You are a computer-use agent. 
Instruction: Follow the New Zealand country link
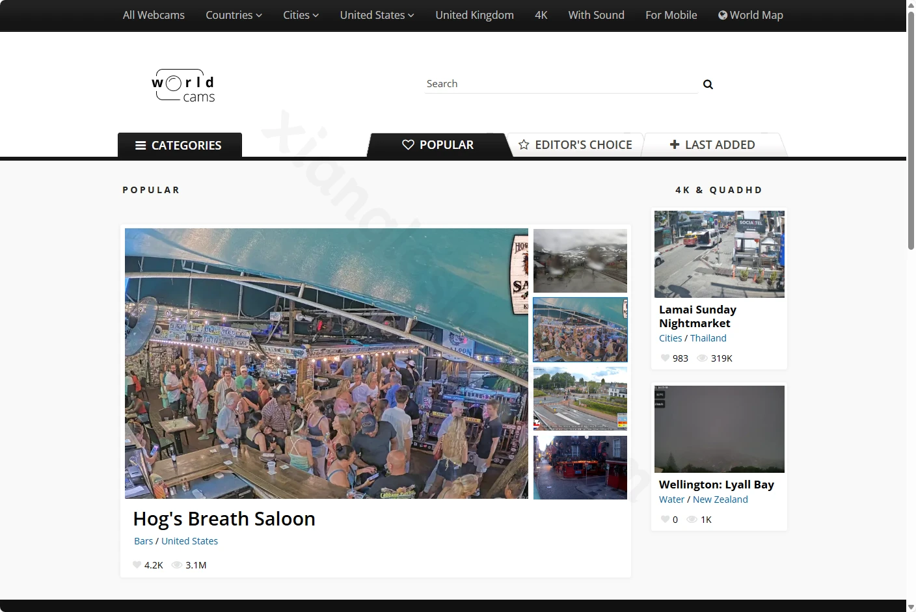pyautogui.click(x=720, y=499)
